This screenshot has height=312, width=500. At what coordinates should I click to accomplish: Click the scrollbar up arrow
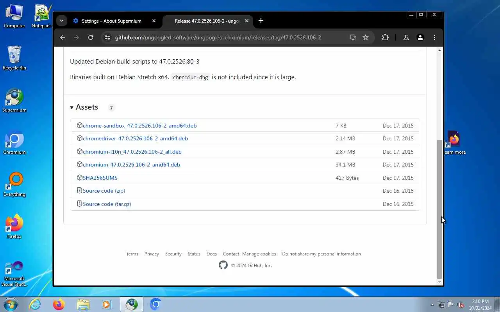click(440, 50)
